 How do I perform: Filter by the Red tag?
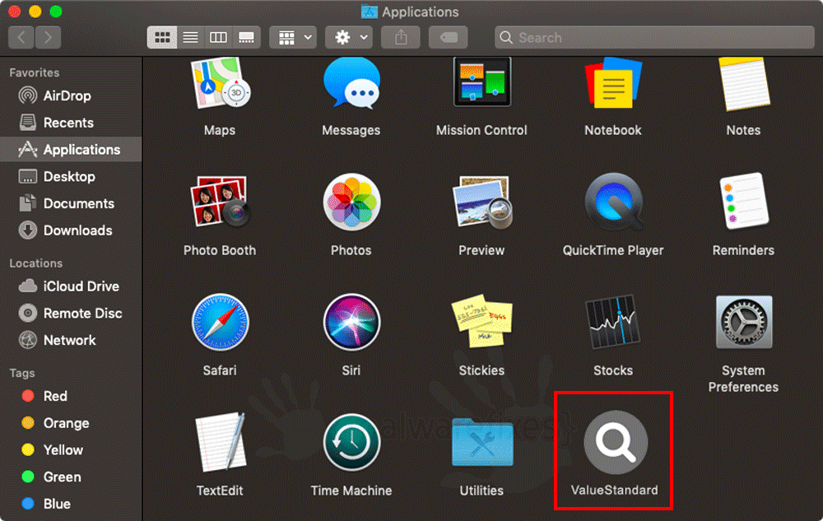click(71, 396)
